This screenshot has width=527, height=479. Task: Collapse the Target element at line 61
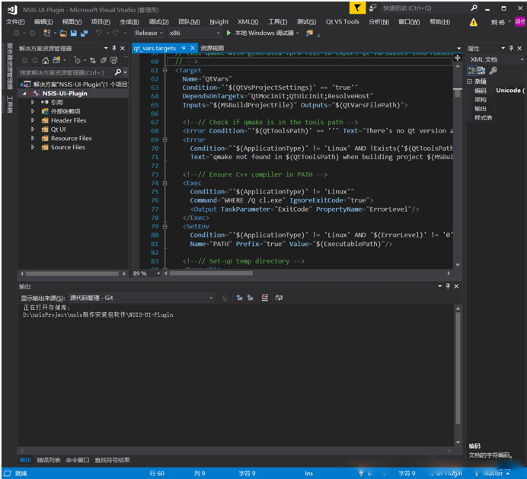tap(164, 70)
